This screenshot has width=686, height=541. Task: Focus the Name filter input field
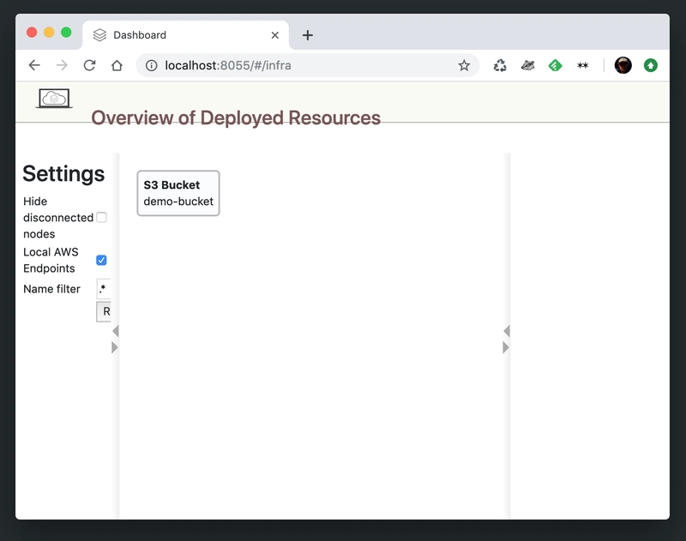click(104, 289)
